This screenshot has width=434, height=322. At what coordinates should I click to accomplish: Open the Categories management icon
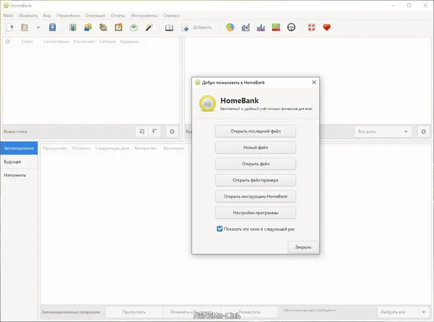coord(103,27)
